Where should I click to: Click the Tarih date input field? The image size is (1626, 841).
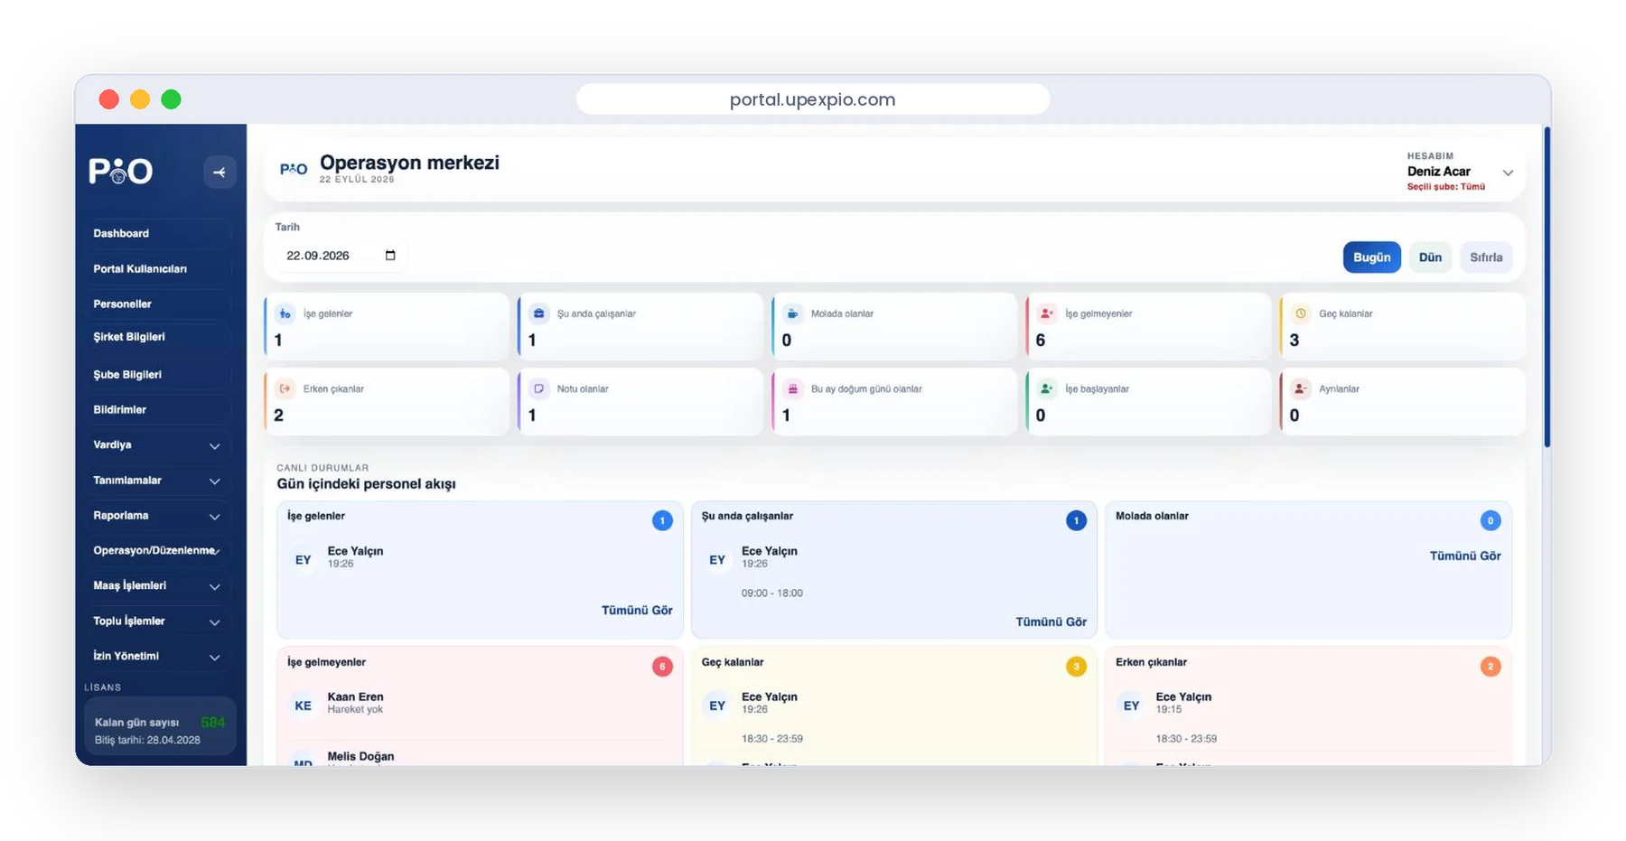point(341,256)
